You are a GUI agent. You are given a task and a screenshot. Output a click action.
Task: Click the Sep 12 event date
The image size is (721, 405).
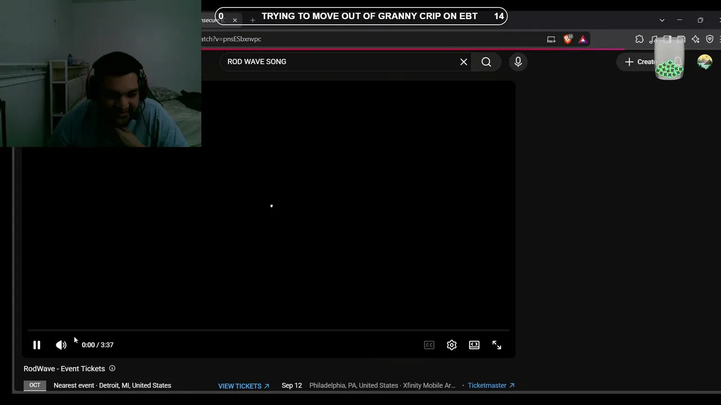coord(292,385)
